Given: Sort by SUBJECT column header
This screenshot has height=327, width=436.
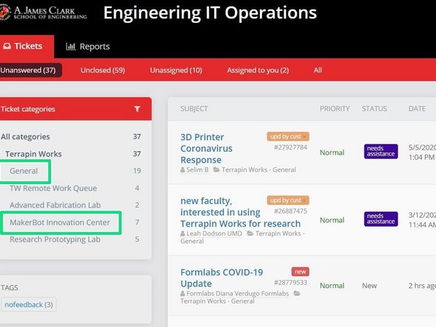Looking at the screenshot, I should (194, 109).
